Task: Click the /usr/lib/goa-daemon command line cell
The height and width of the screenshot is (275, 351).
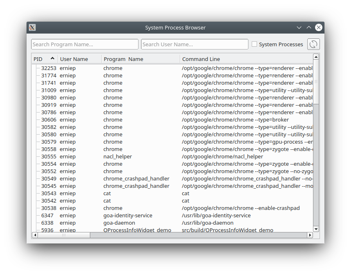Action: (x=208, y=223)
